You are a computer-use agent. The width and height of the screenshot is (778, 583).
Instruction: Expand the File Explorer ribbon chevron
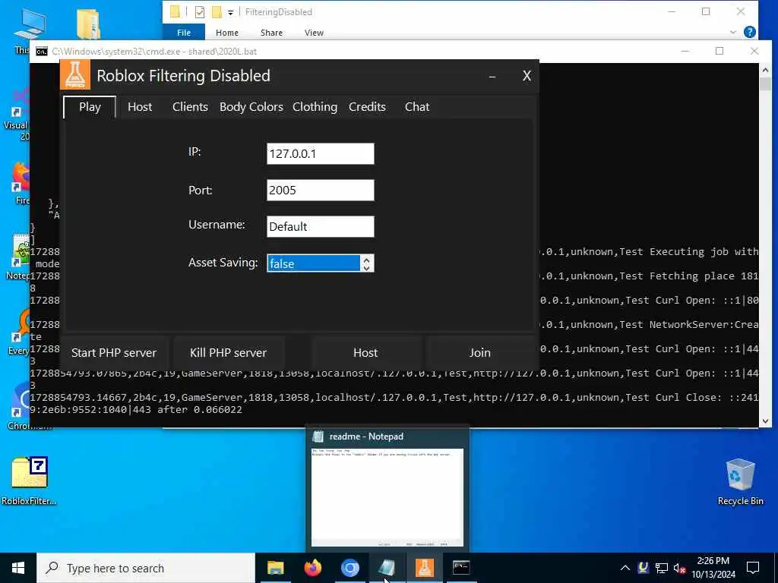pyautogui.click(x=733, y=32)
